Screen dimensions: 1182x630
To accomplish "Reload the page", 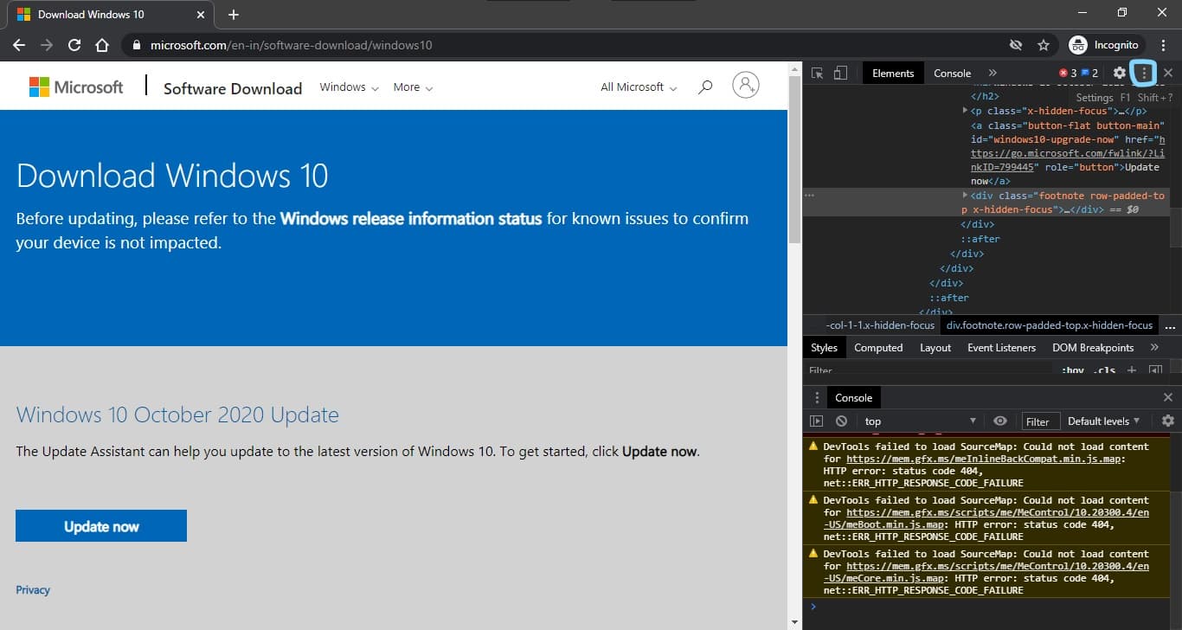I will pyautogui.click(x=74, y=45).
